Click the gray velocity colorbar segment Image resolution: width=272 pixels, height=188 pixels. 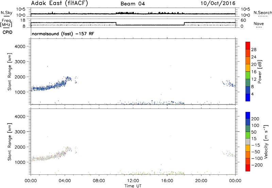coord(248,142)
